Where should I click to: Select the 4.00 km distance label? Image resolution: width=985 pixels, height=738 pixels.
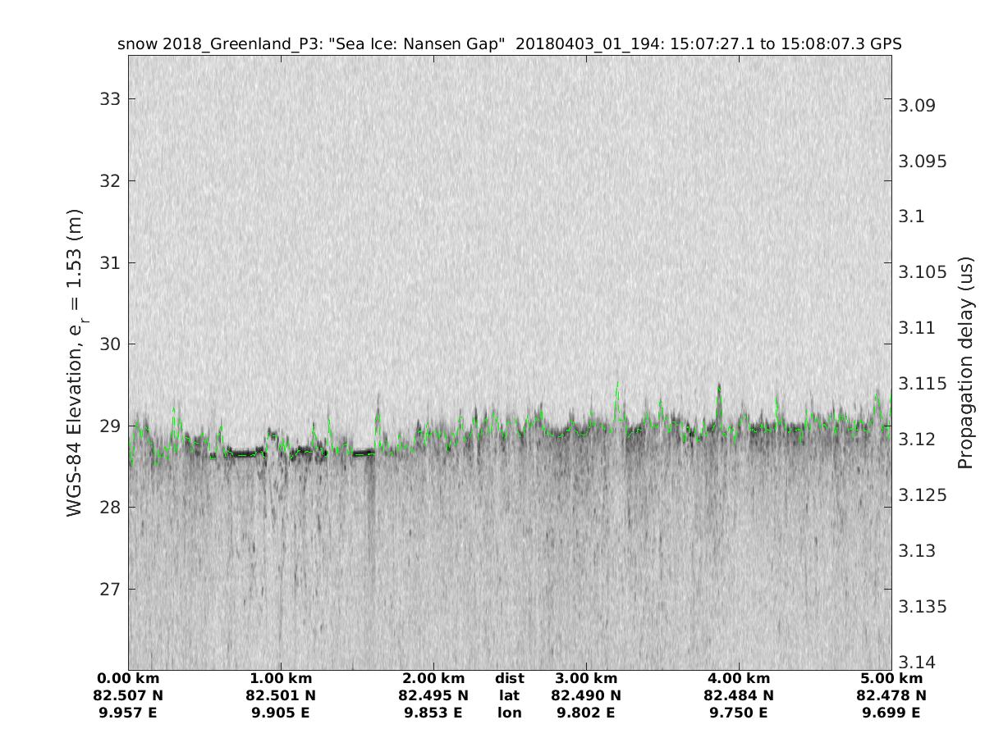[x=739, y=679]
